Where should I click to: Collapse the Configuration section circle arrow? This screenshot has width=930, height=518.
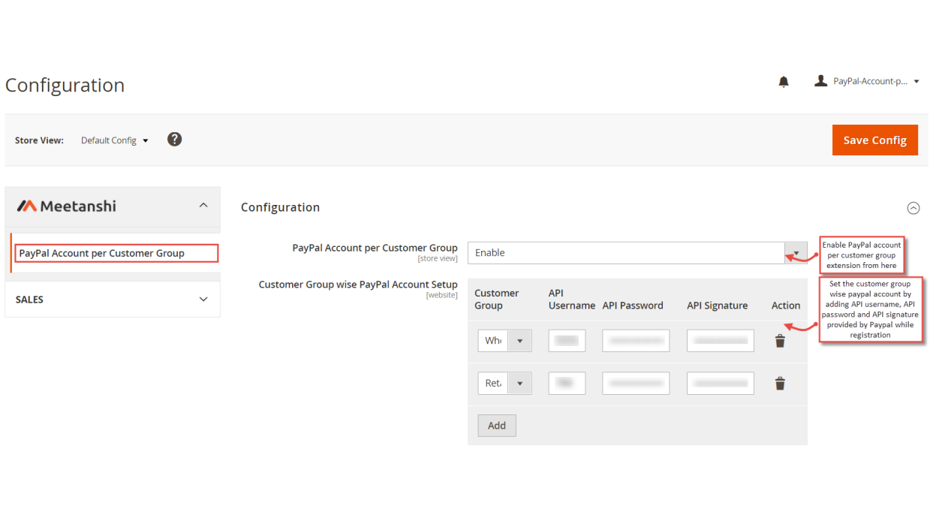pyautogui.click(x=913, y=208)
